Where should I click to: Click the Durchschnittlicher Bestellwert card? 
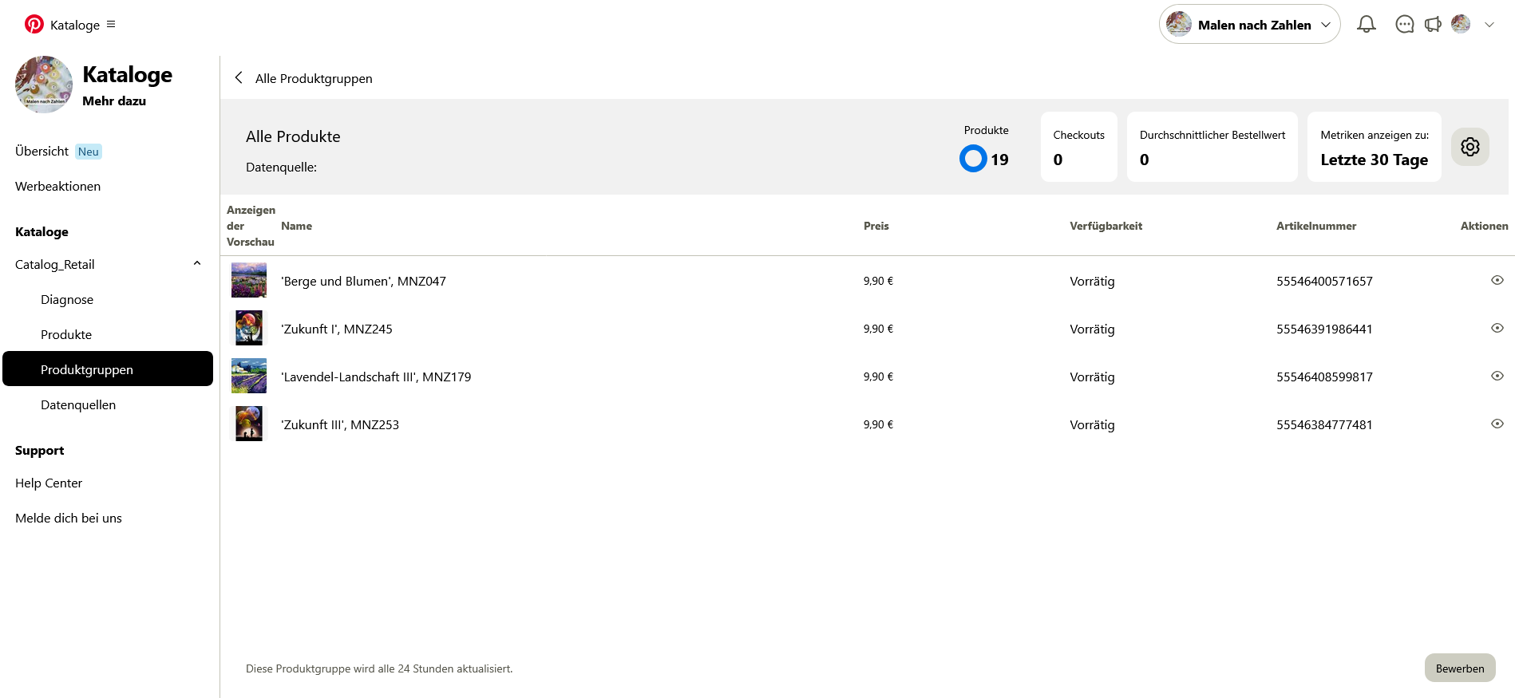click(1212, 147)
